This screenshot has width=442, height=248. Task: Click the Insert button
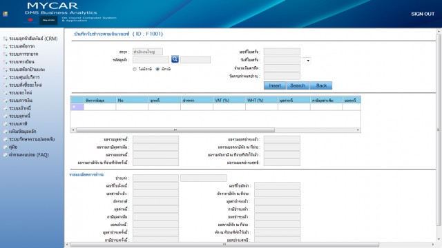tap(275, 85)
